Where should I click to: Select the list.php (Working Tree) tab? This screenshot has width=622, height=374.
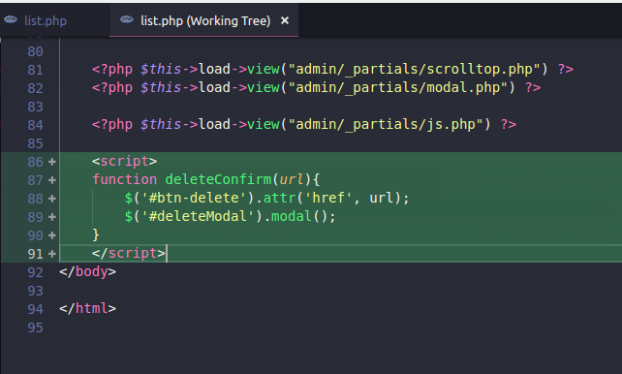(x=203, y=20)
